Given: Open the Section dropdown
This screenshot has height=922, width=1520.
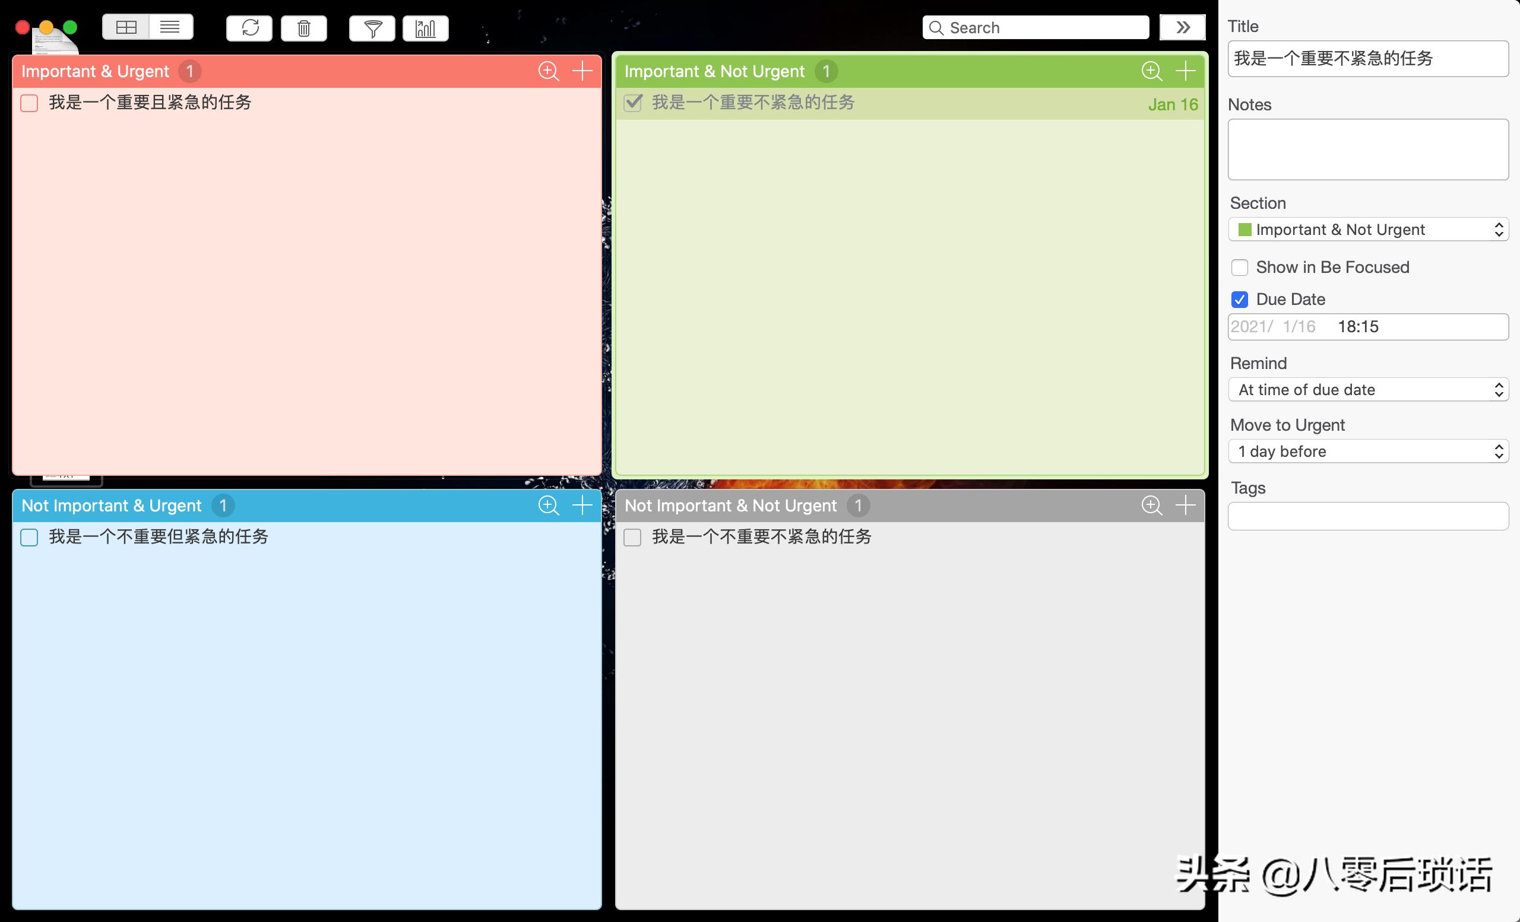Looking at the screenshot, I should (1367, 230).
